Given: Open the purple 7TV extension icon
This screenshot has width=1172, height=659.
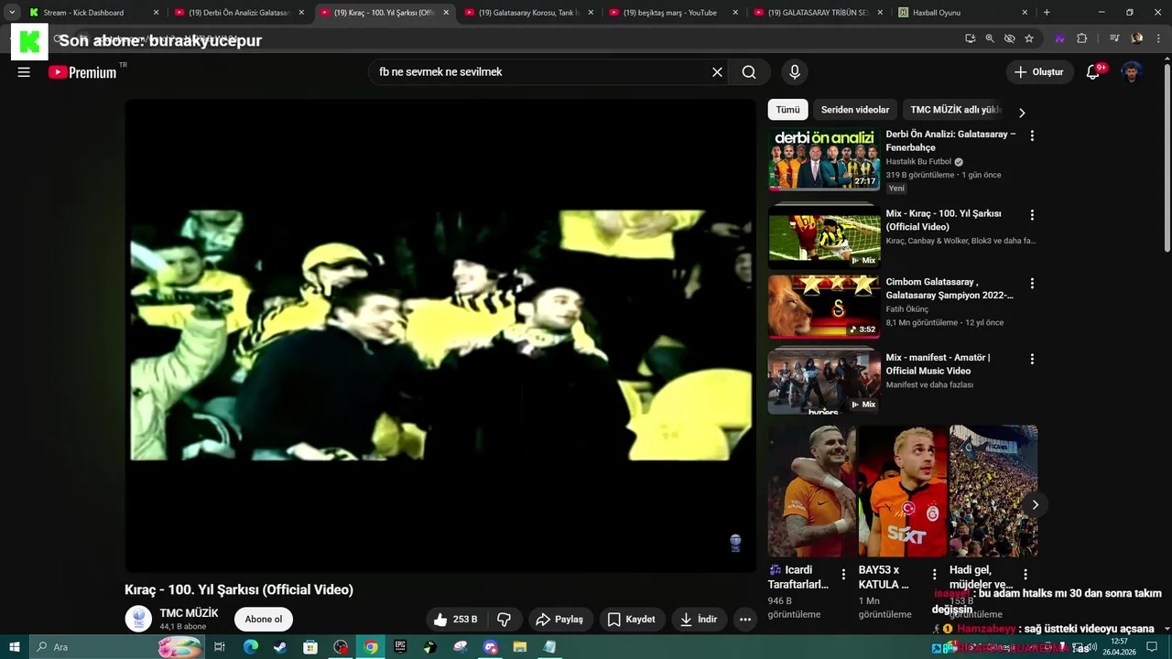Looking at the screenshot, I should 1060,38.
